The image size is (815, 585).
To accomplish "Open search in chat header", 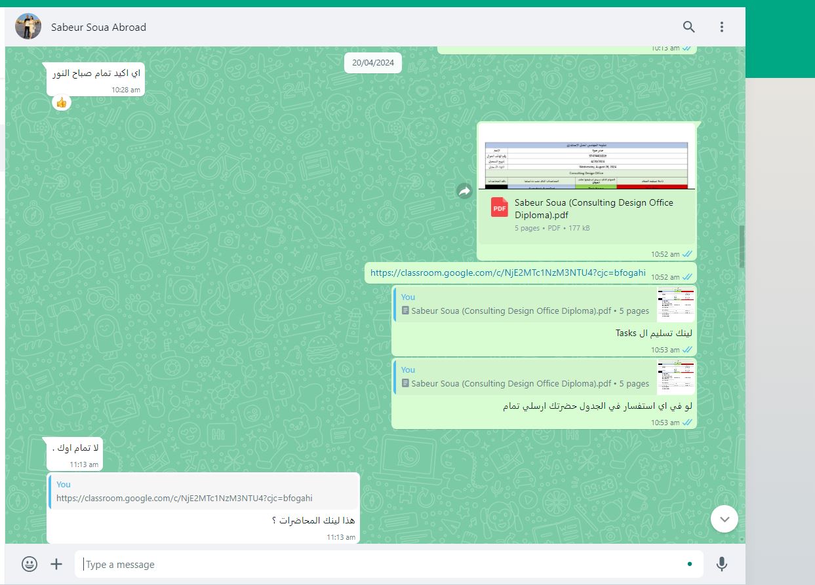I will [x=688, y=27].
